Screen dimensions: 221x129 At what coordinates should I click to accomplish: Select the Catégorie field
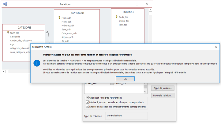pyautogui.click(x=15, y=37)
